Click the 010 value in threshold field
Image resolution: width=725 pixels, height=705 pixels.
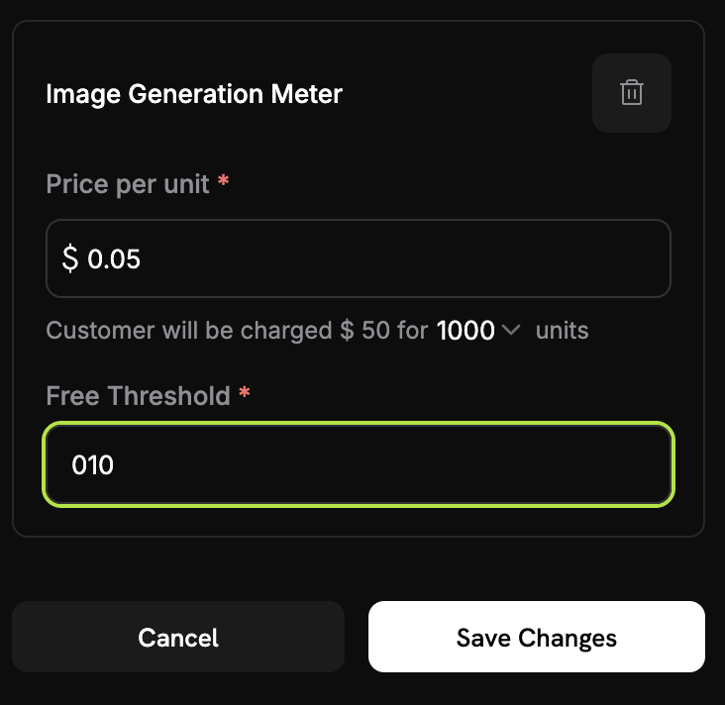click(92, 464)
